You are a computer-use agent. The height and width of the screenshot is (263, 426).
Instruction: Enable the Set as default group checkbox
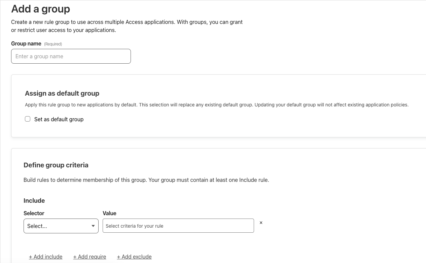coord(28,119)
